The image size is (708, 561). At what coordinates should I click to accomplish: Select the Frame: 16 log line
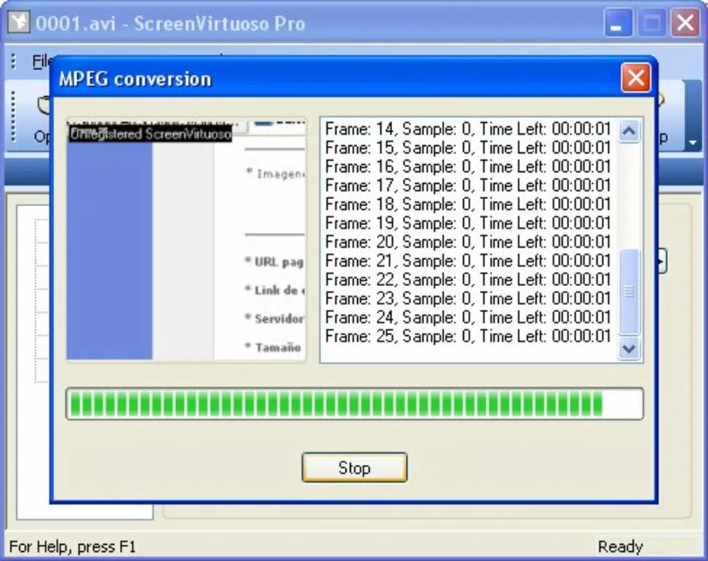(x=468, y=166)
